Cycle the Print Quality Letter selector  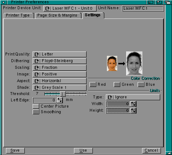click(x=60, y=54)
